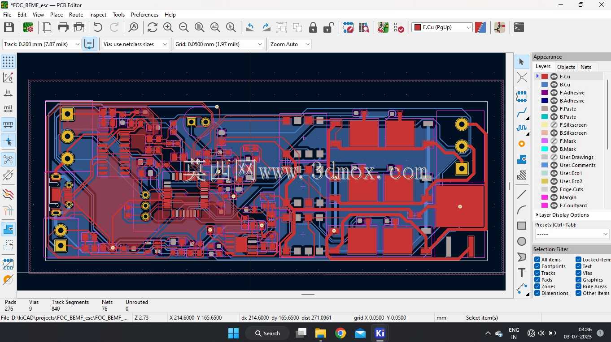
Task: Select the Add text tool
Action: [x=522, y=273]
